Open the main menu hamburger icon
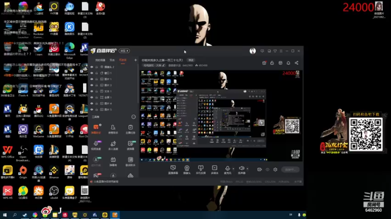Image resolution: width=391 pixels, height=219 pixels. click(281, 51)
